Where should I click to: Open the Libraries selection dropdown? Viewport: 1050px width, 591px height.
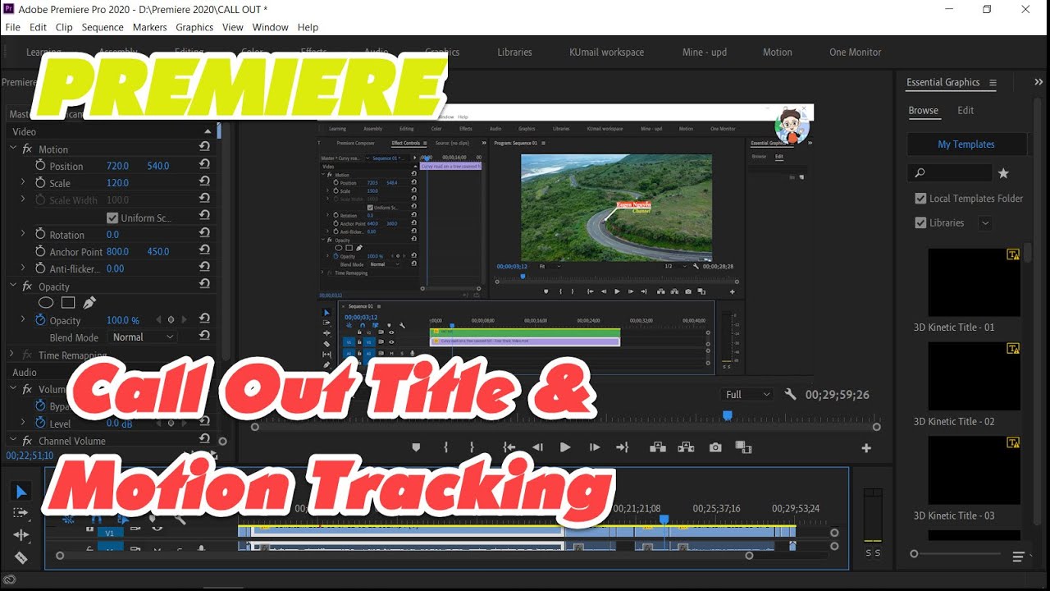(985, 223)
